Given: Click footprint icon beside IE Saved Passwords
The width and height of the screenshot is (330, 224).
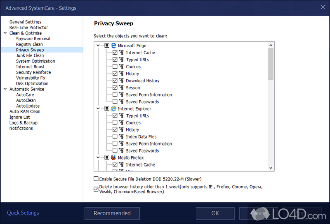Looking at the screenshot, I should pyautogui.click(x=122, y=150).
